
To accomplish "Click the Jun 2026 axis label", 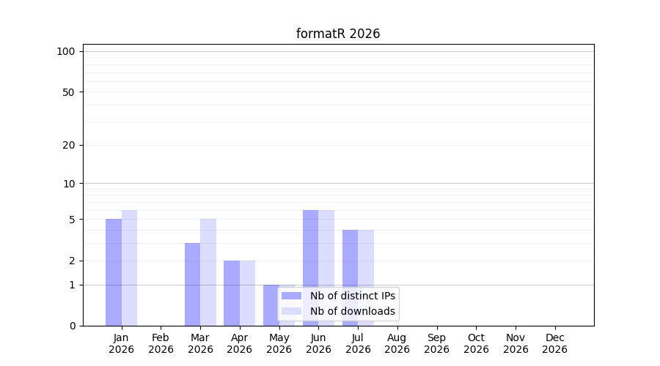I will click(x=319, y=343).
